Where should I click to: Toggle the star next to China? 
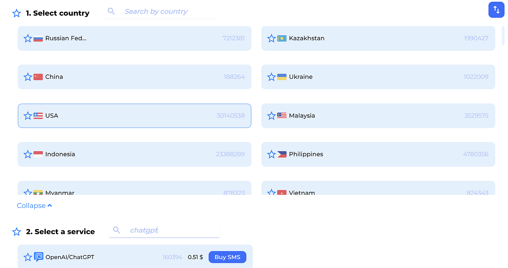click(x=28, y=77)
